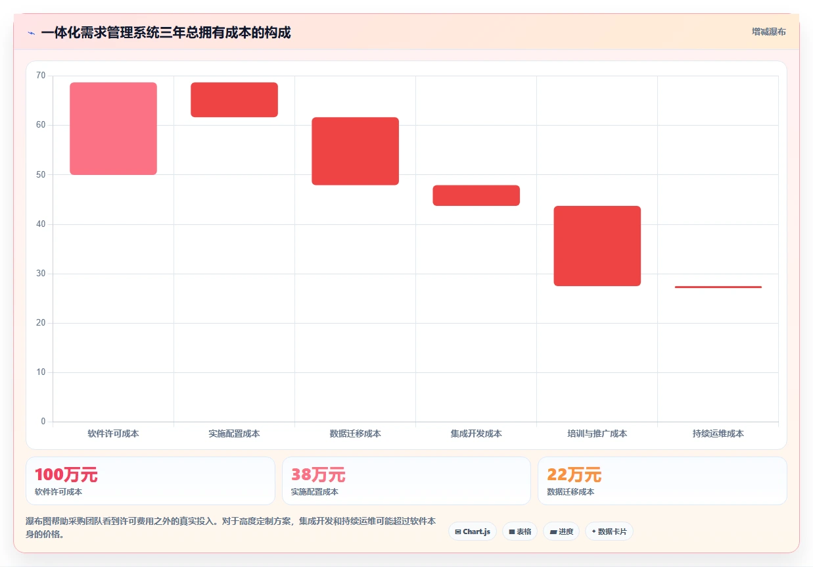
Task: Click the thin 持续运维成本 bar
Action: [718, 287]
